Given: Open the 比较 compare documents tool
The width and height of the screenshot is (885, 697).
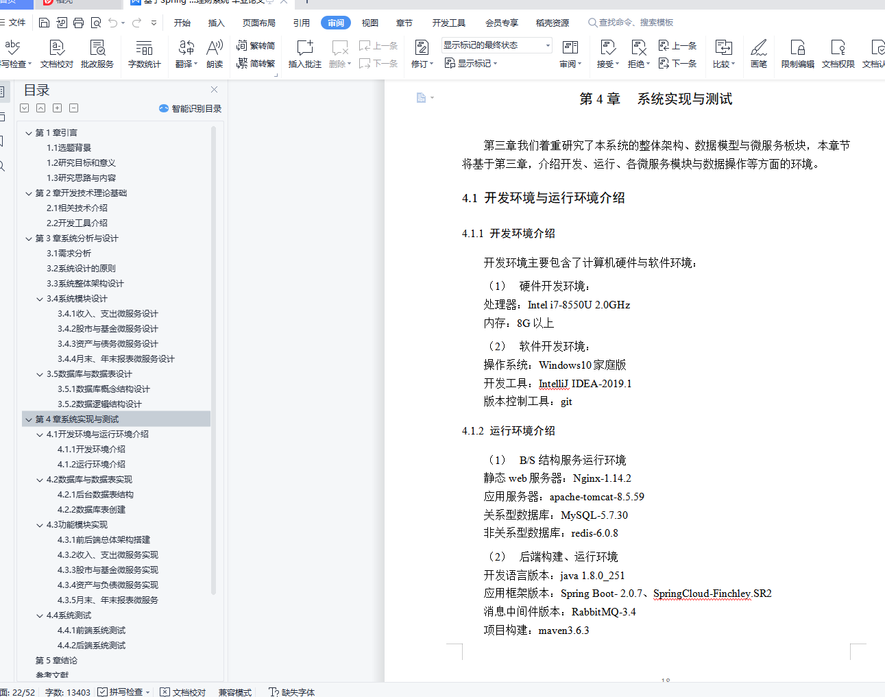Looking at the screenshot, I should (723, 54).
